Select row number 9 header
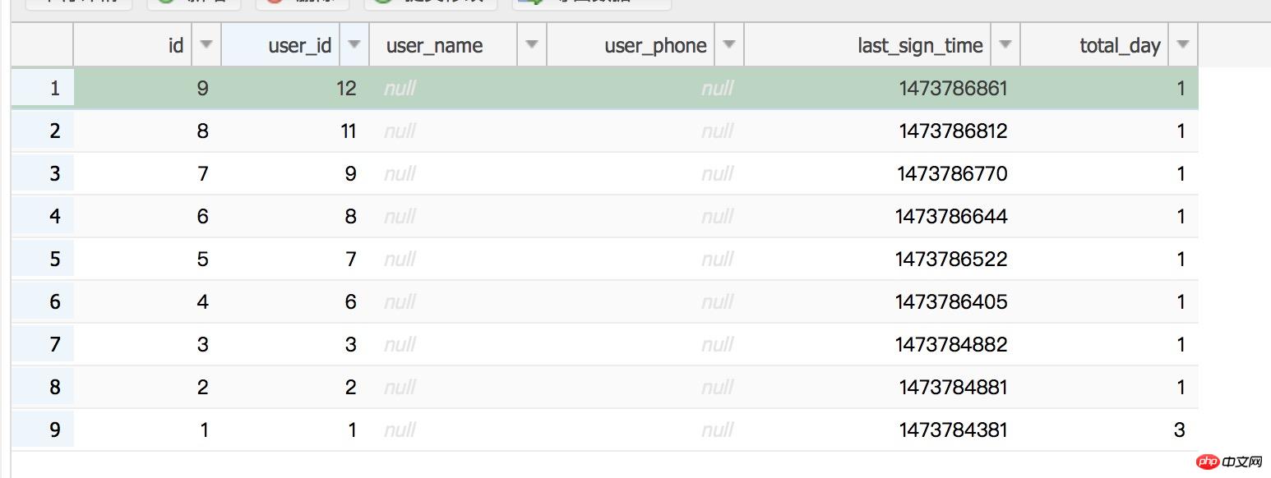Viewport: 1271px width, 478px height. 43,430
